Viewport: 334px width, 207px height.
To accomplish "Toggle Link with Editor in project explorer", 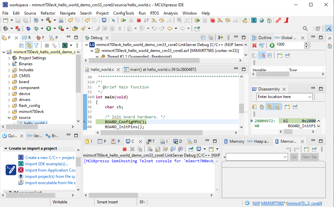I will [29, 45].
